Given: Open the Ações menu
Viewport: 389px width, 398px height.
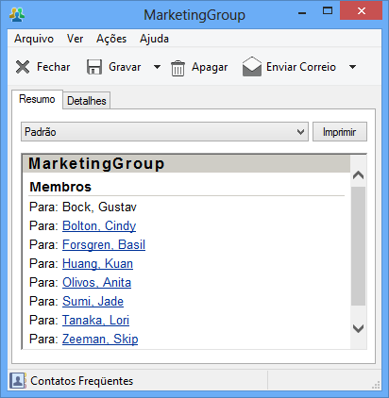Looking at the screenshot, I should [x=111, y=39].
